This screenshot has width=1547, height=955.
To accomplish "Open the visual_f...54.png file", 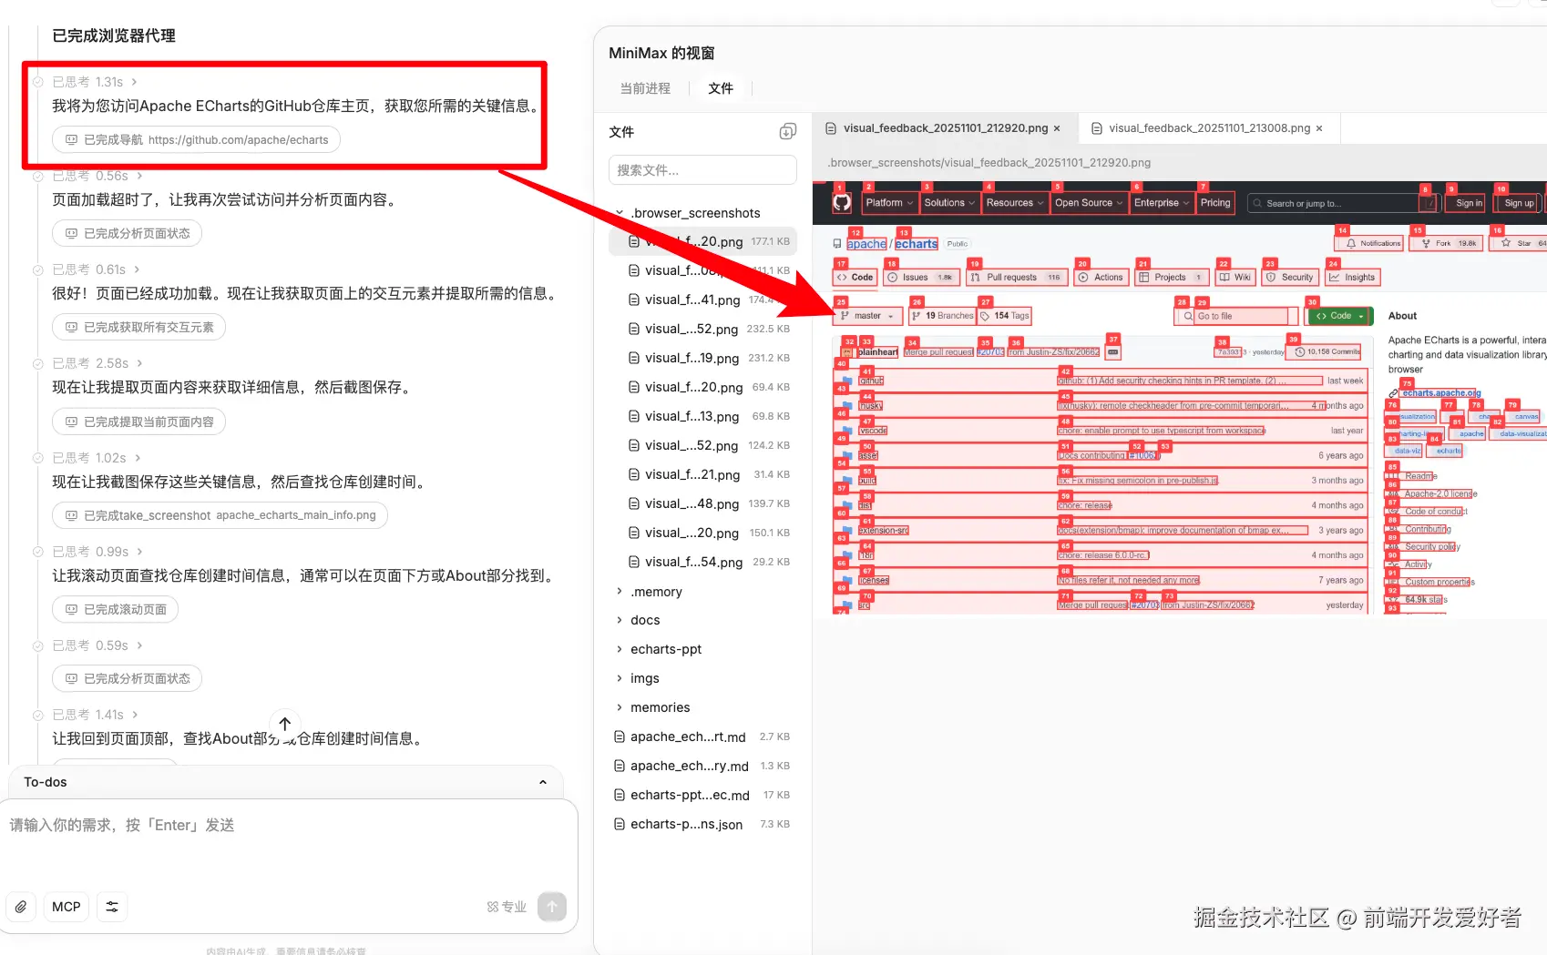I will 702,562.
